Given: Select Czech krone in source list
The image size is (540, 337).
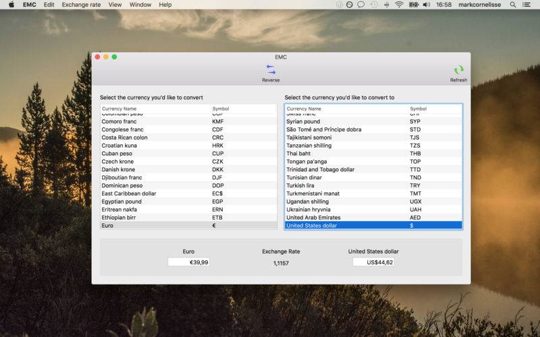Looking at the screenshot, I should pyautogui.click(x=188, y=161).
